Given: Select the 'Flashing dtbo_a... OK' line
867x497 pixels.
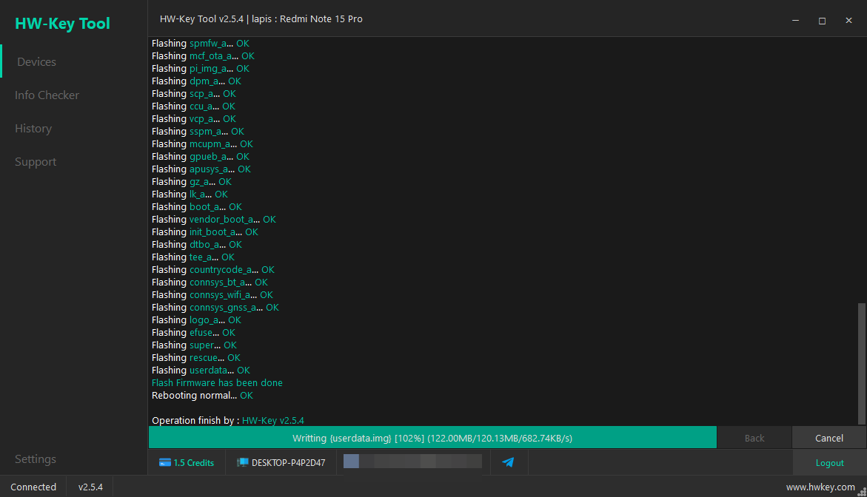Looking at the screenshot, I should [197, 244].
